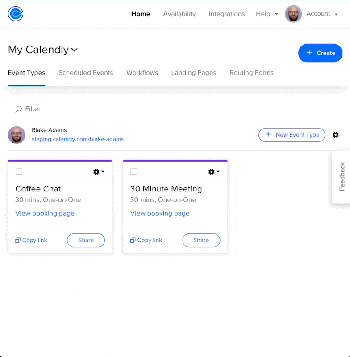
Task: Click the Filter magnifying glass icon
Action: coord(18,109)
